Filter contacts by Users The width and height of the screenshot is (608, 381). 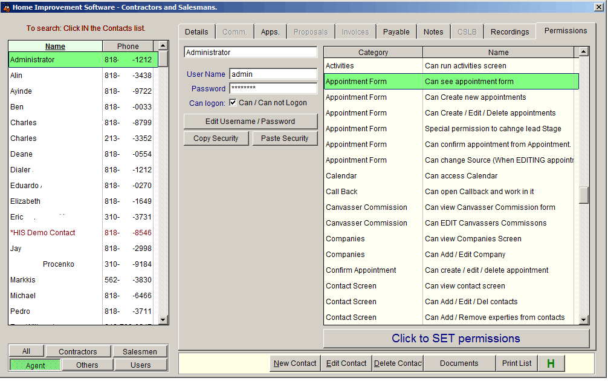140,365
